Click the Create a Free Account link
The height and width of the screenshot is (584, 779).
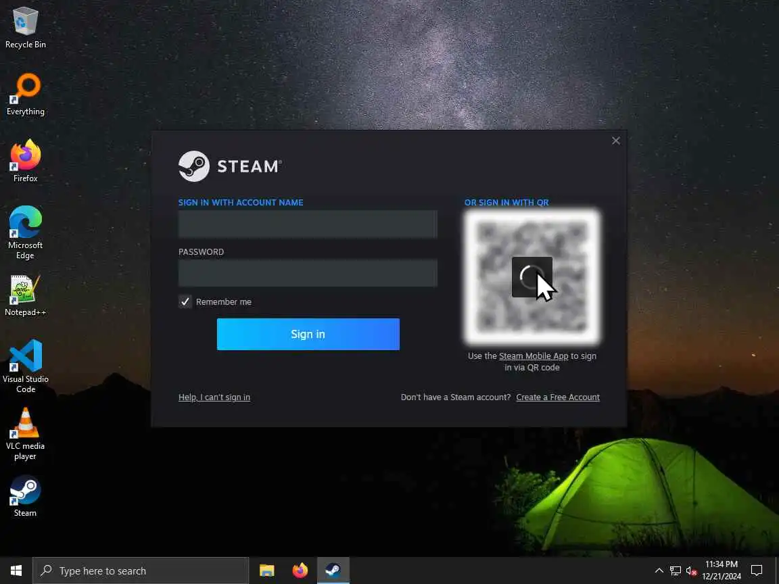click(x=558, y=397)
